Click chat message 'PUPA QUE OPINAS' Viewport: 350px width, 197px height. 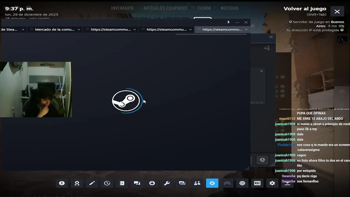pyautogui.click(x=311, y=113)
